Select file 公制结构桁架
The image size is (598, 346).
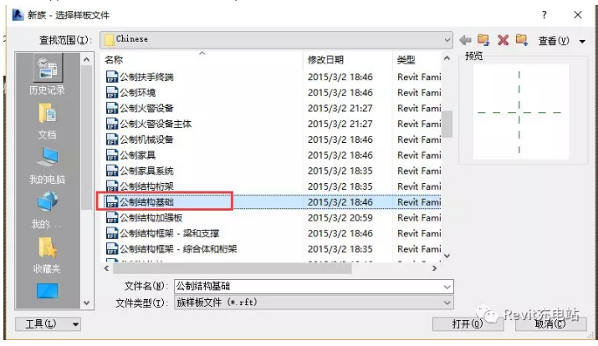click(x=147, y=186)
